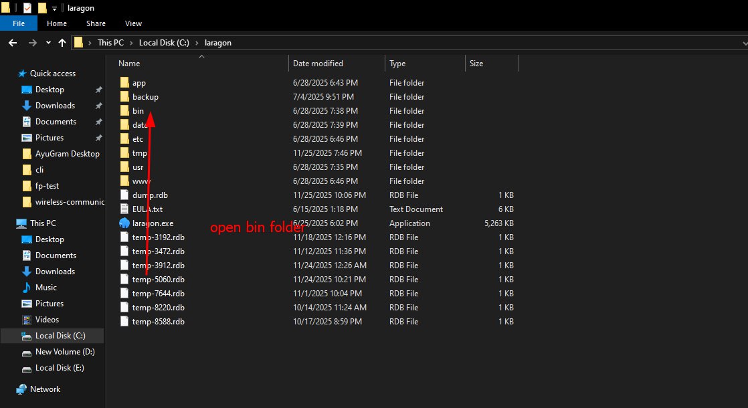Screen dimensions: 748x408
Task: Select the data folder icon
Action: point(124,125)
